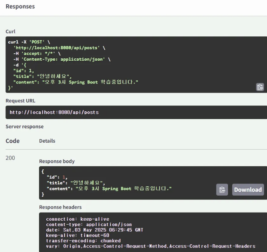Viewport: 267px width, 252px height.
Task: Click the Code column header
Action: [x=13, y=141]
